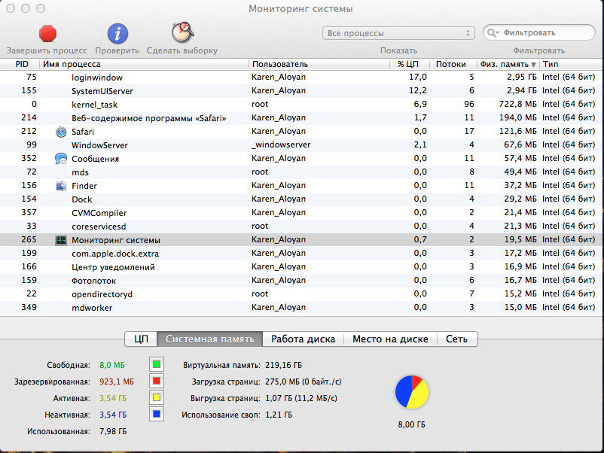604x453 pixels.
Task: Select the Веб-содержимое программы «Safari» row
Action: (301, 118)
